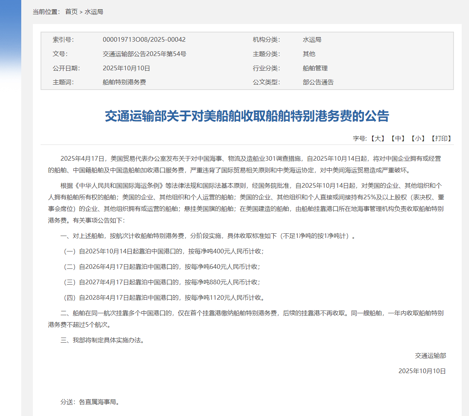Viewport: 469px width, 416px height.
Task: Choose the 【小】 font size option
Action: (x=418, y=138)
